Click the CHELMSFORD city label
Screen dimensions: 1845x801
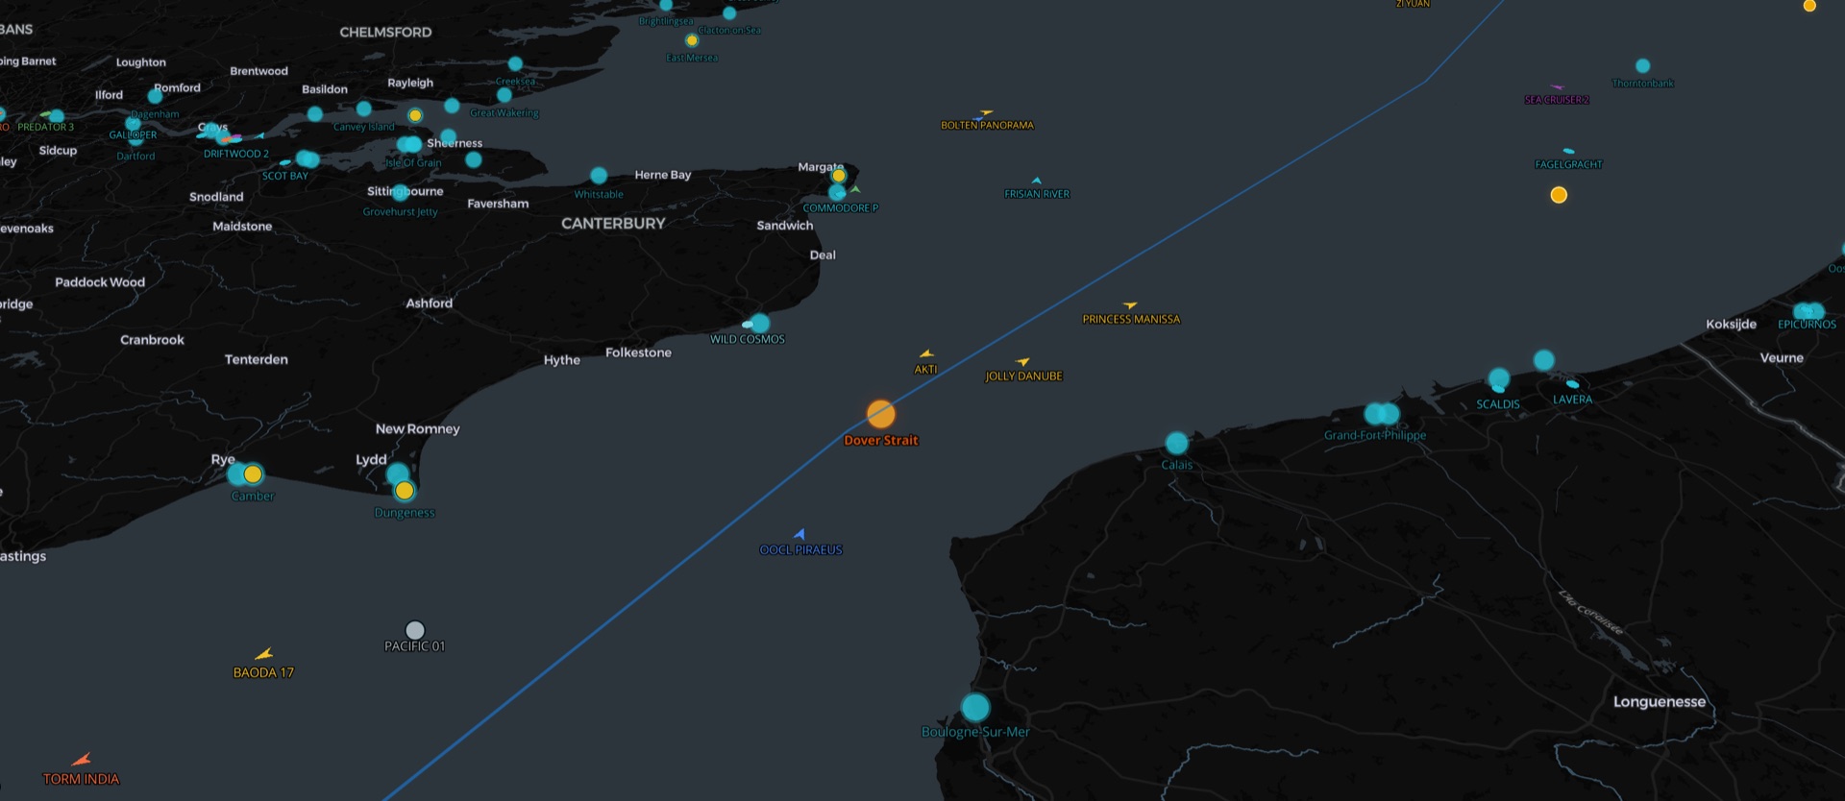385,33
